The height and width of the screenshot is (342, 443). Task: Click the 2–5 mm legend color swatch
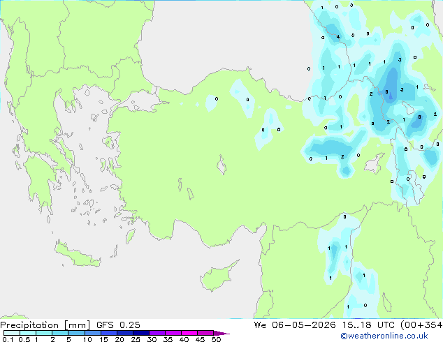(60, 333)
